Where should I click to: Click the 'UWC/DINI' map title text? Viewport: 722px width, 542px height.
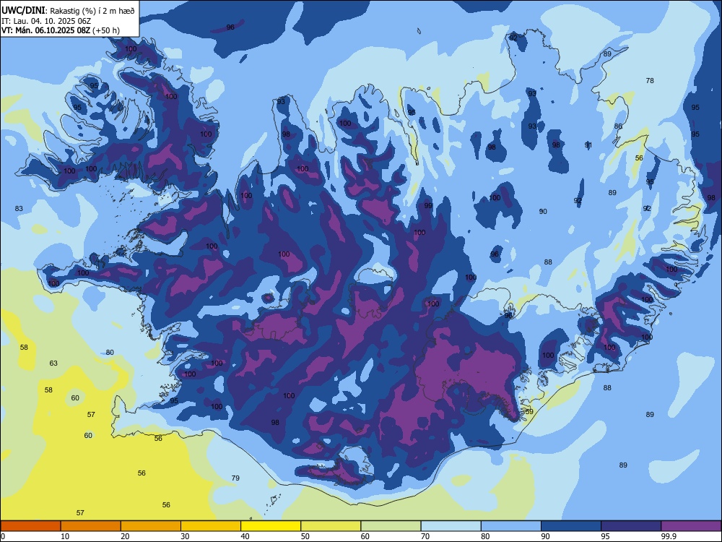pos(24,10)
